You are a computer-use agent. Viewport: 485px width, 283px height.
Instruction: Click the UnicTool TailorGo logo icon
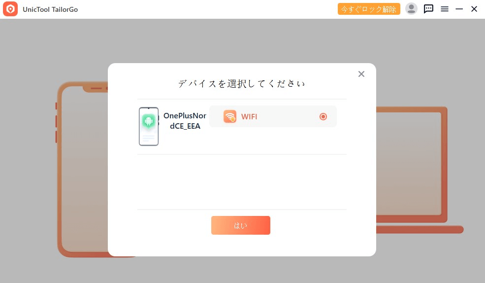point(10,9)
